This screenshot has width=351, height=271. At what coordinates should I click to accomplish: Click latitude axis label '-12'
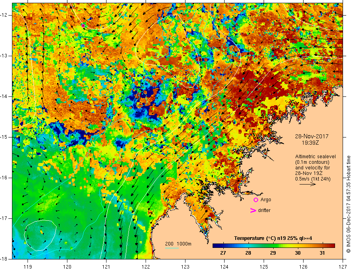(x=4, y=15)
